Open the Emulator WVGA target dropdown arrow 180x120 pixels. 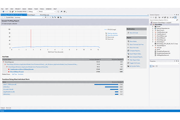[x=27, y=11]
